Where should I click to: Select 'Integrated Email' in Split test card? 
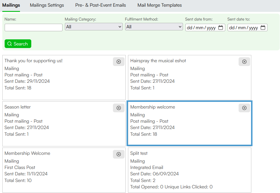(x=147, y=167)
